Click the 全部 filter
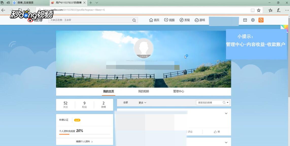This screenshot has height=146, width=290. tap(126, 103)
